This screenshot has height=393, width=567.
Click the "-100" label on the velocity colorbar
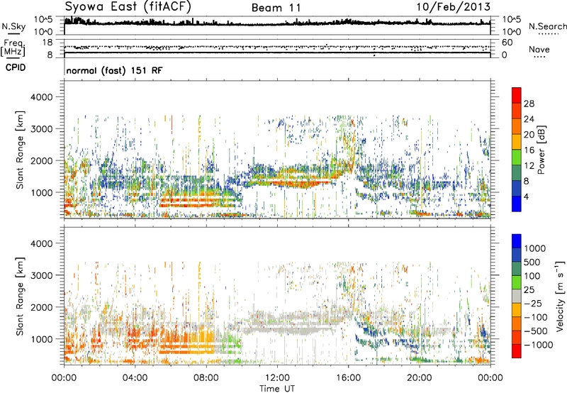coord(536,317)
